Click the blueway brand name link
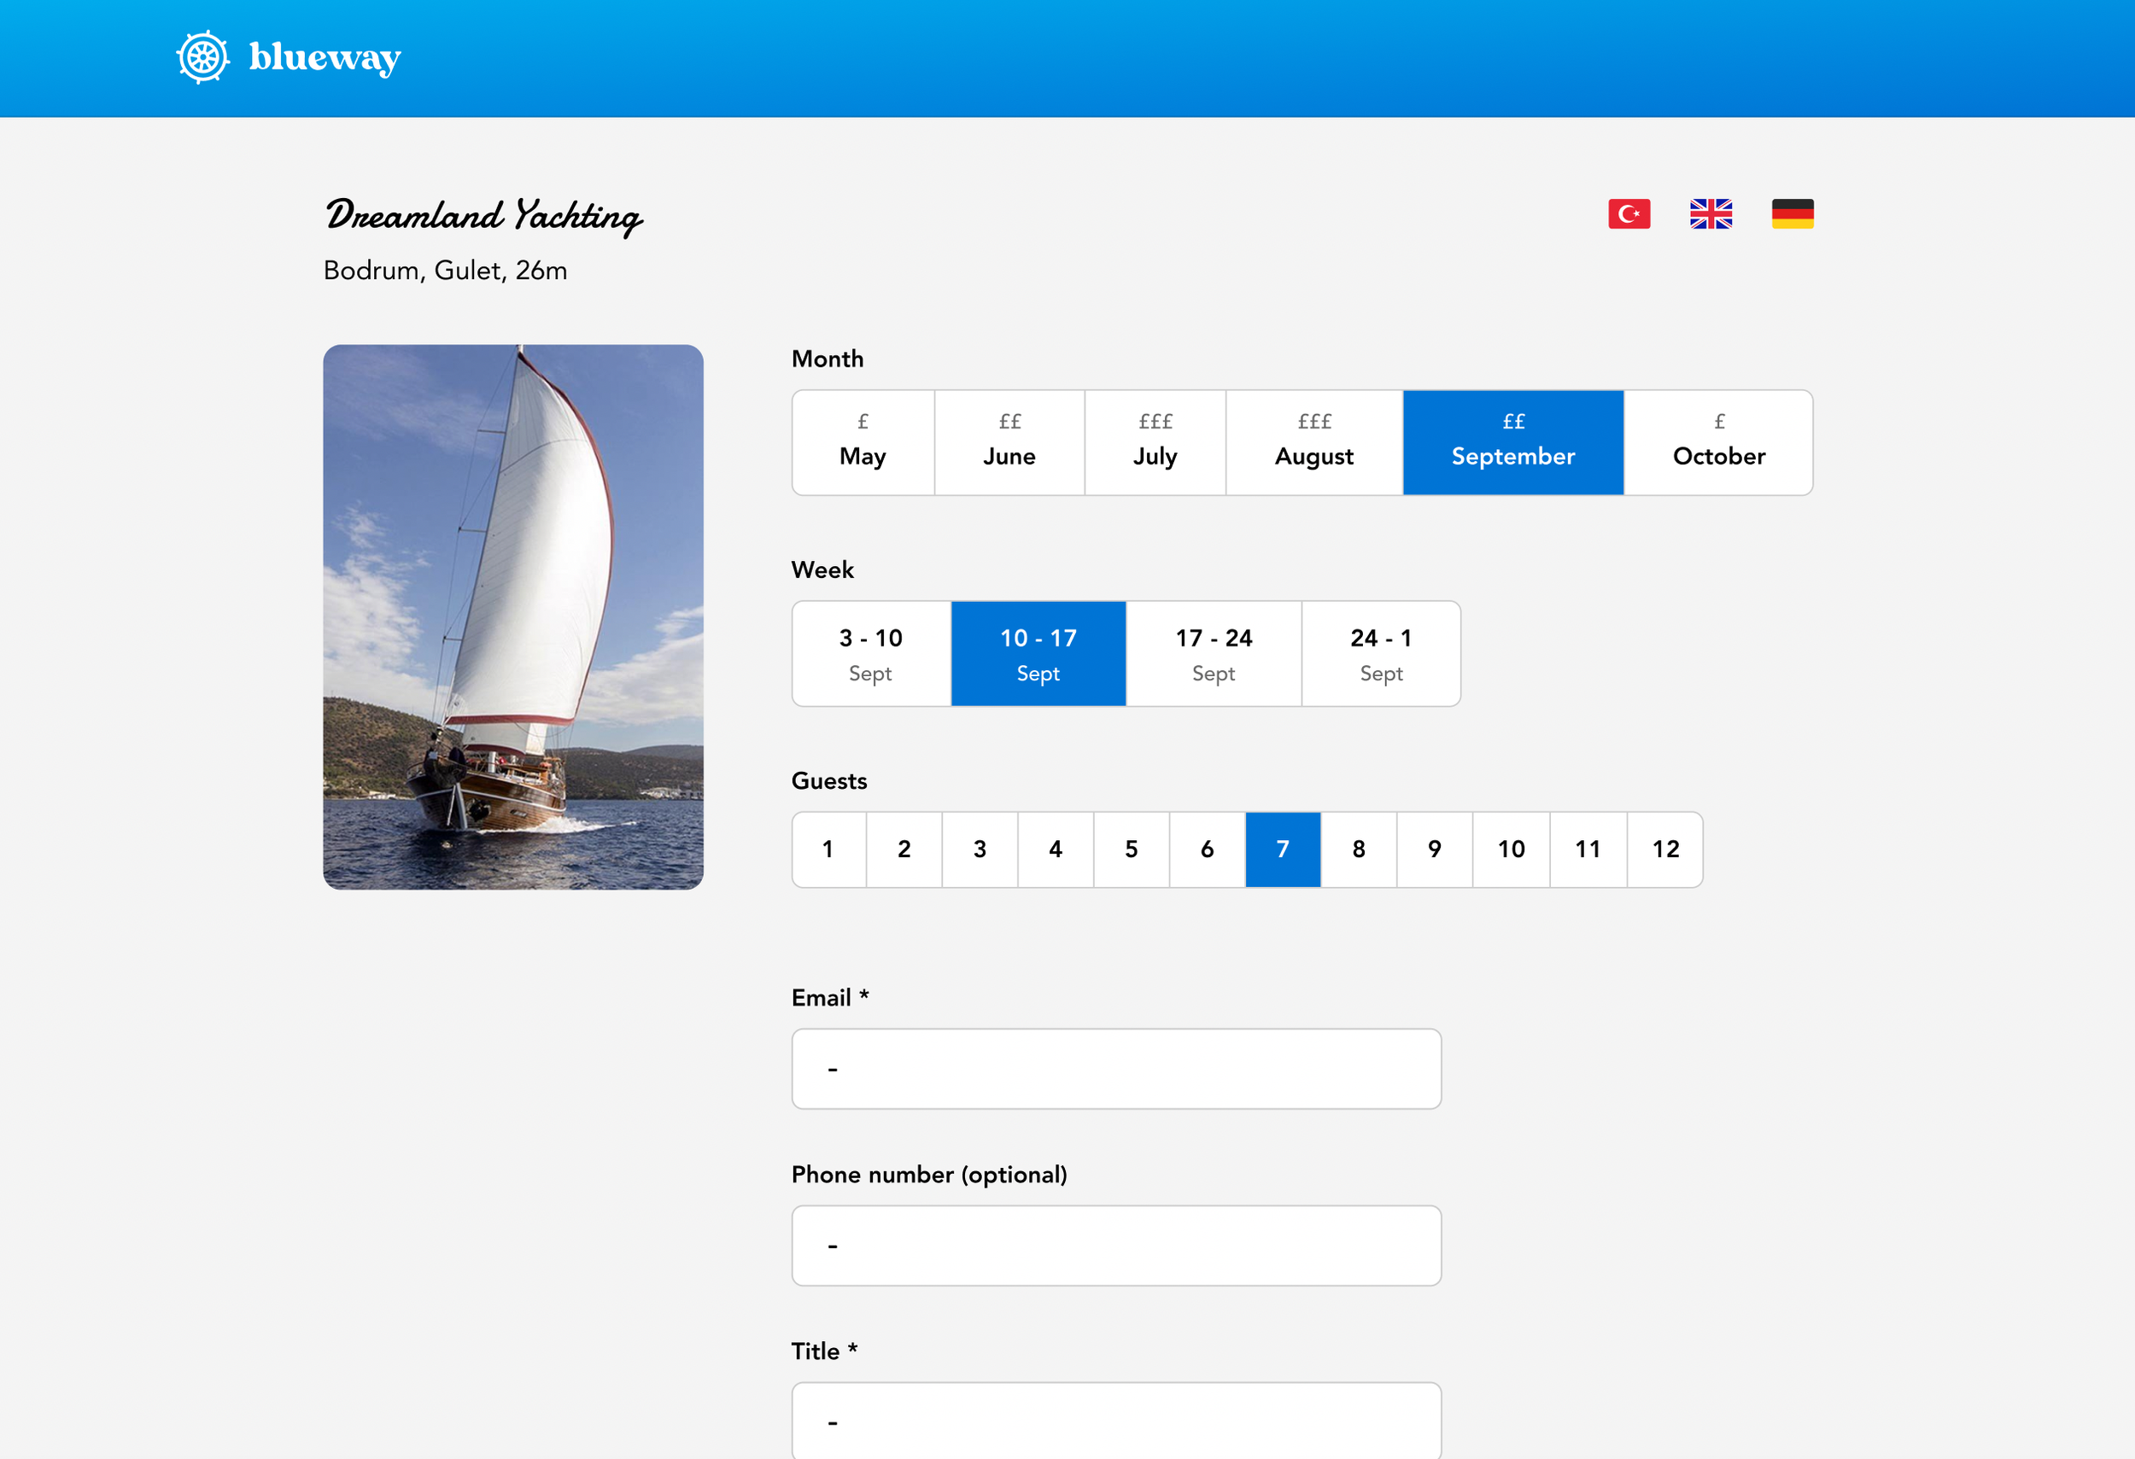 click(x=325, y=58)
